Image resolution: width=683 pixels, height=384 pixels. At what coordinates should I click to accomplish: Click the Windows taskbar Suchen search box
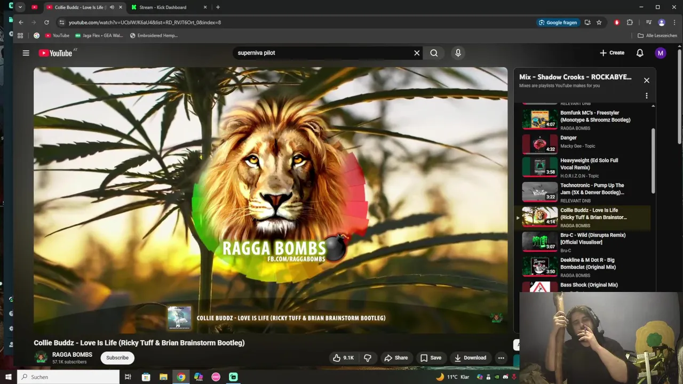[68, 377]
